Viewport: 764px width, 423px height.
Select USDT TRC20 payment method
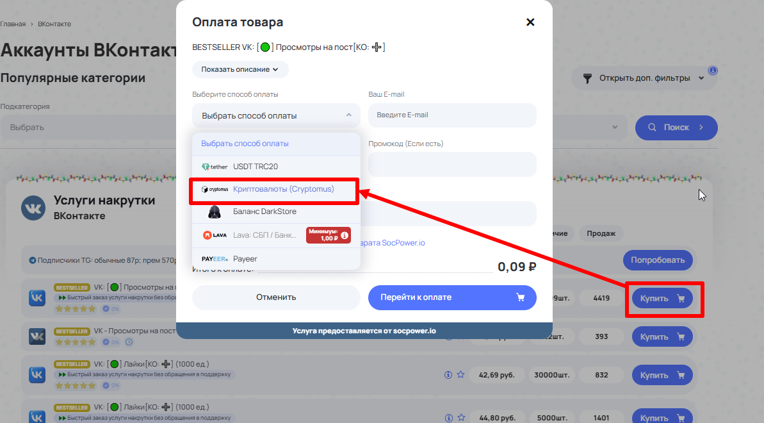pos(276,167)
